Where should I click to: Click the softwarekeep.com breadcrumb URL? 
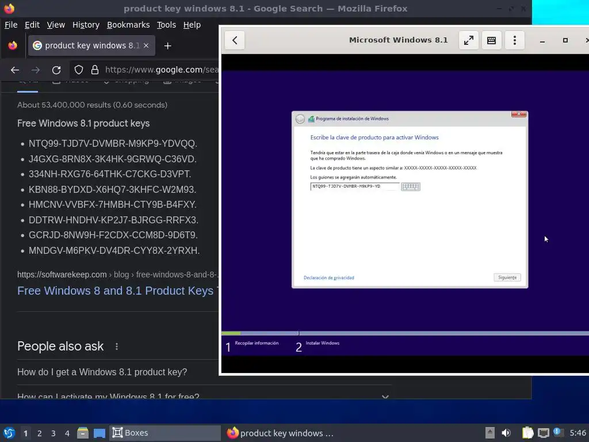(x=117, y=275)
